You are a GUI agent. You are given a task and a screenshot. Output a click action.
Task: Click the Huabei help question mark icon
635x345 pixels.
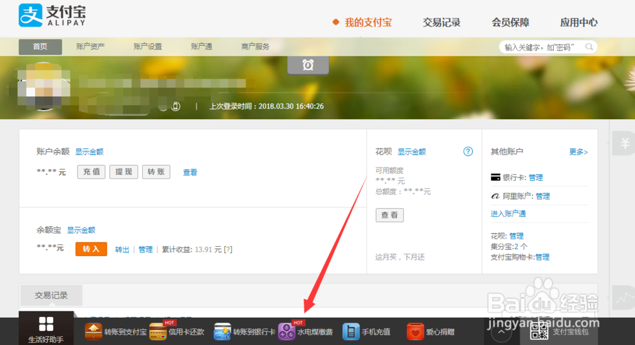point(468,152)
